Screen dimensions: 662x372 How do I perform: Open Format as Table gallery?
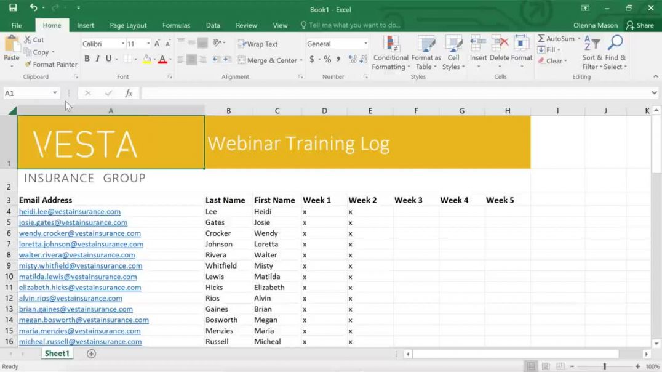426,53
